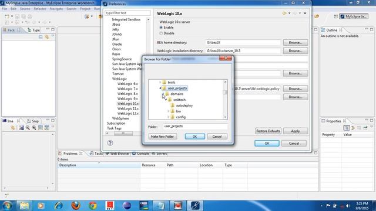
Task: Open Firefox from taskbar
Action: [76, 206]
